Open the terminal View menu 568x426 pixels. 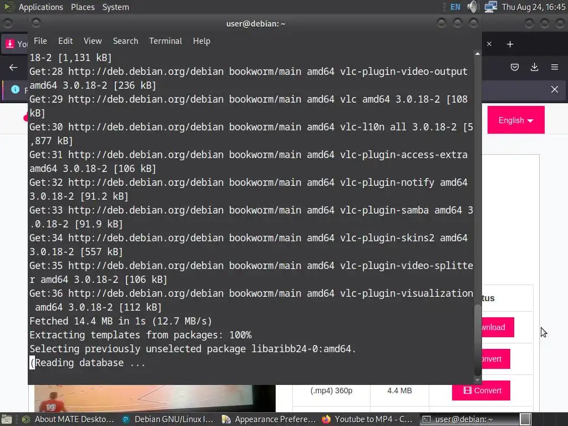pyautogui.click(x=93, y=41)
